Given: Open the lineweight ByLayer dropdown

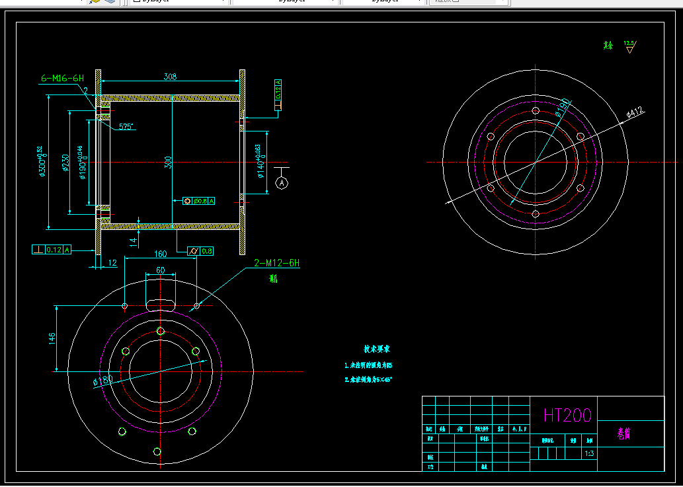Looking at the screenshot, I should 384,1.
